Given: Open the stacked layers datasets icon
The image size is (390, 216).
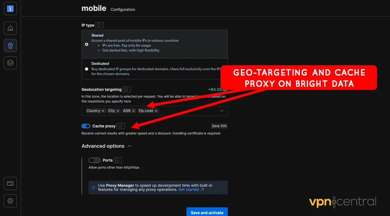Looking at the screenshot, I should [10, 63].
